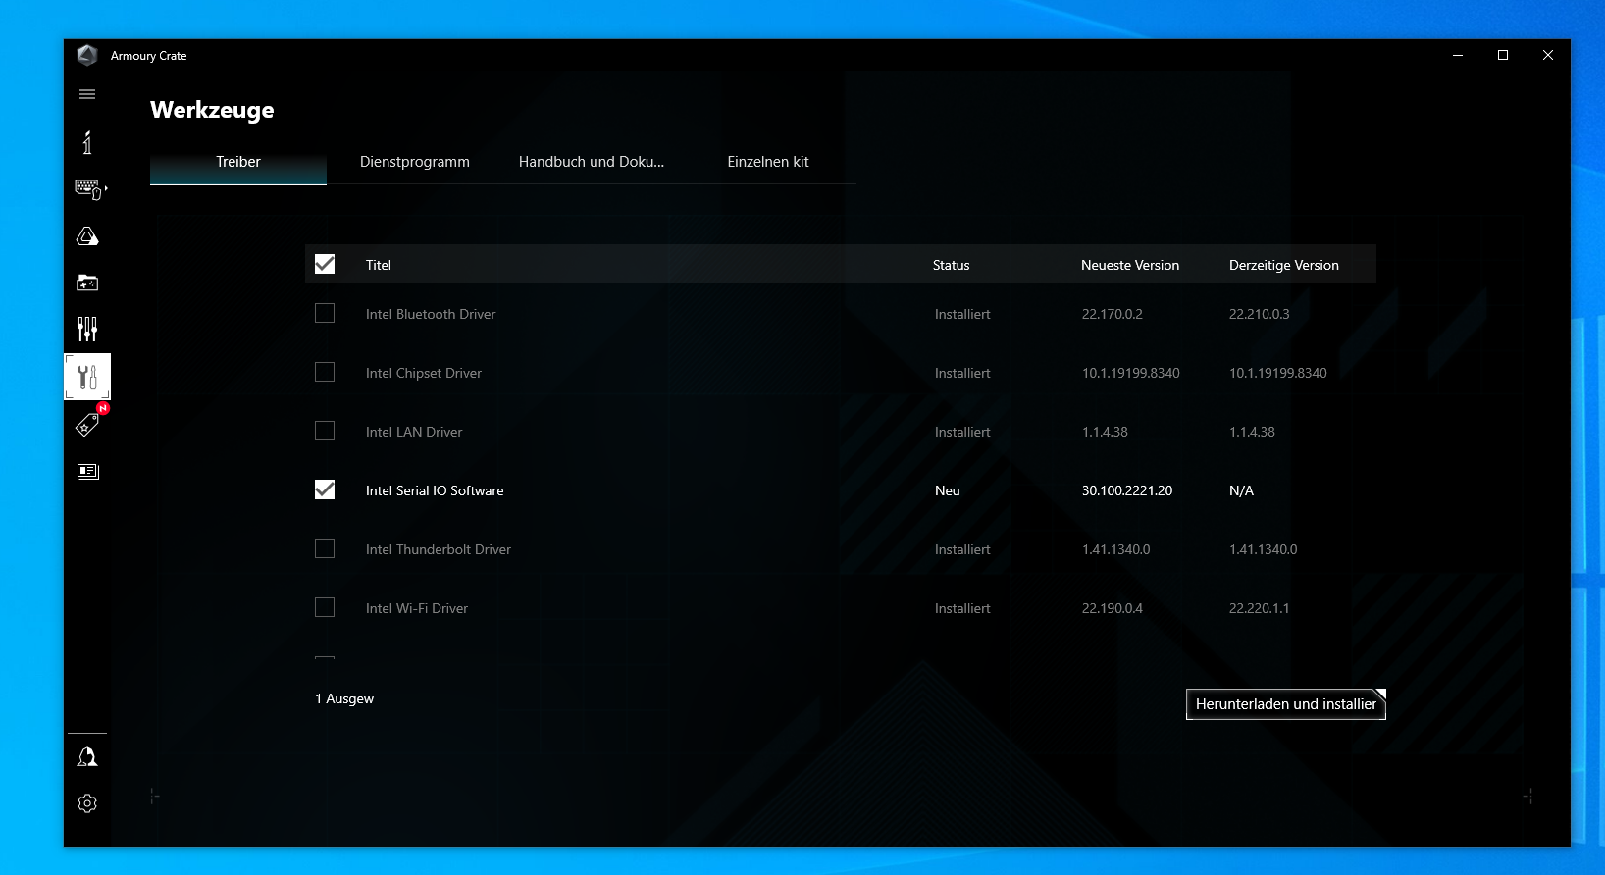This screenshot has width=1605, height=875.
Task: Click Herunterladen und installier button
Action: [1286, 704]
